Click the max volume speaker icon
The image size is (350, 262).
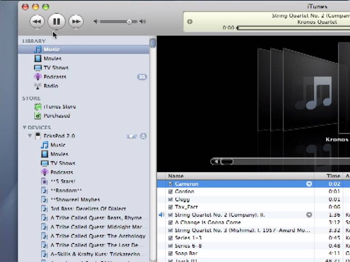click(143, 21)
